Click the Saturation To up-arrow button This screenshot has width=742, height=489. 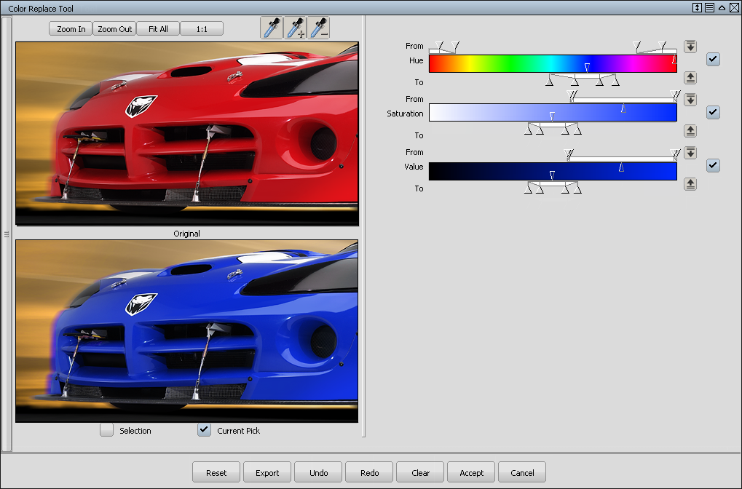click(690, 131)
